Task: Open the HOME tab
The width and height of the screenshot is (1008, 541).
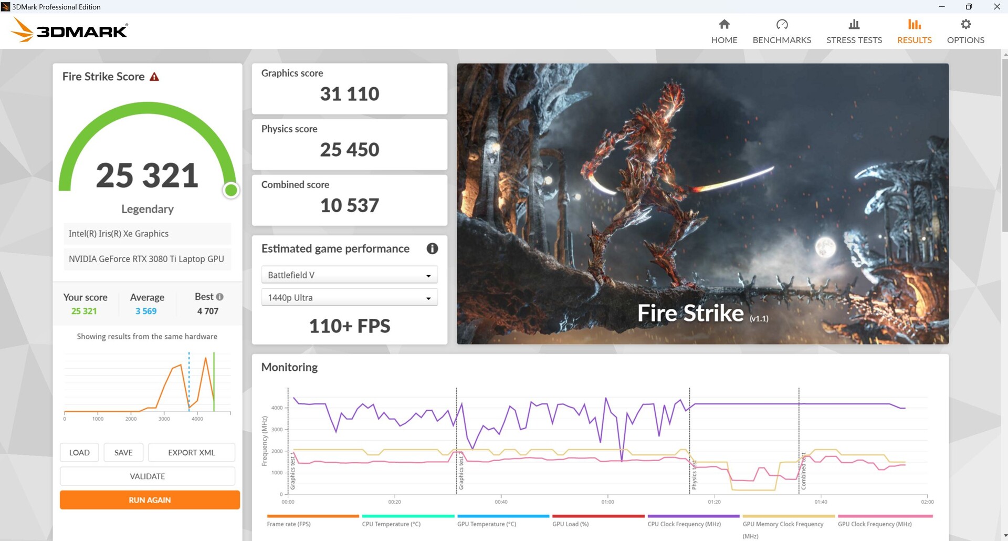Action: click(x=724, y=32)
